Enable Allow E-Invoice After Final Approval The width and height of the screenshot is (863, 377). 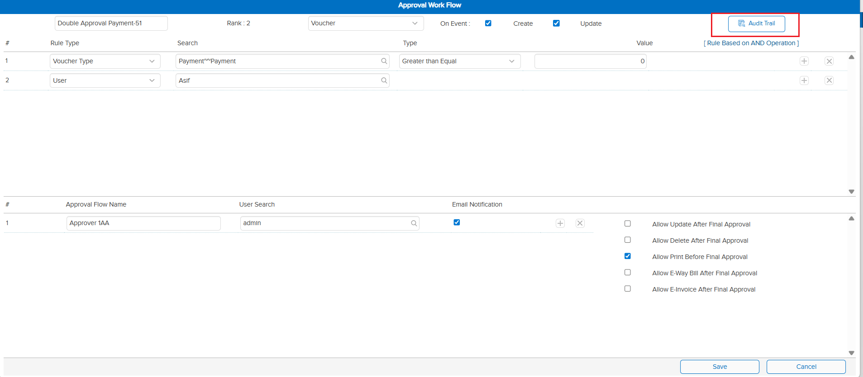[628, 288]
